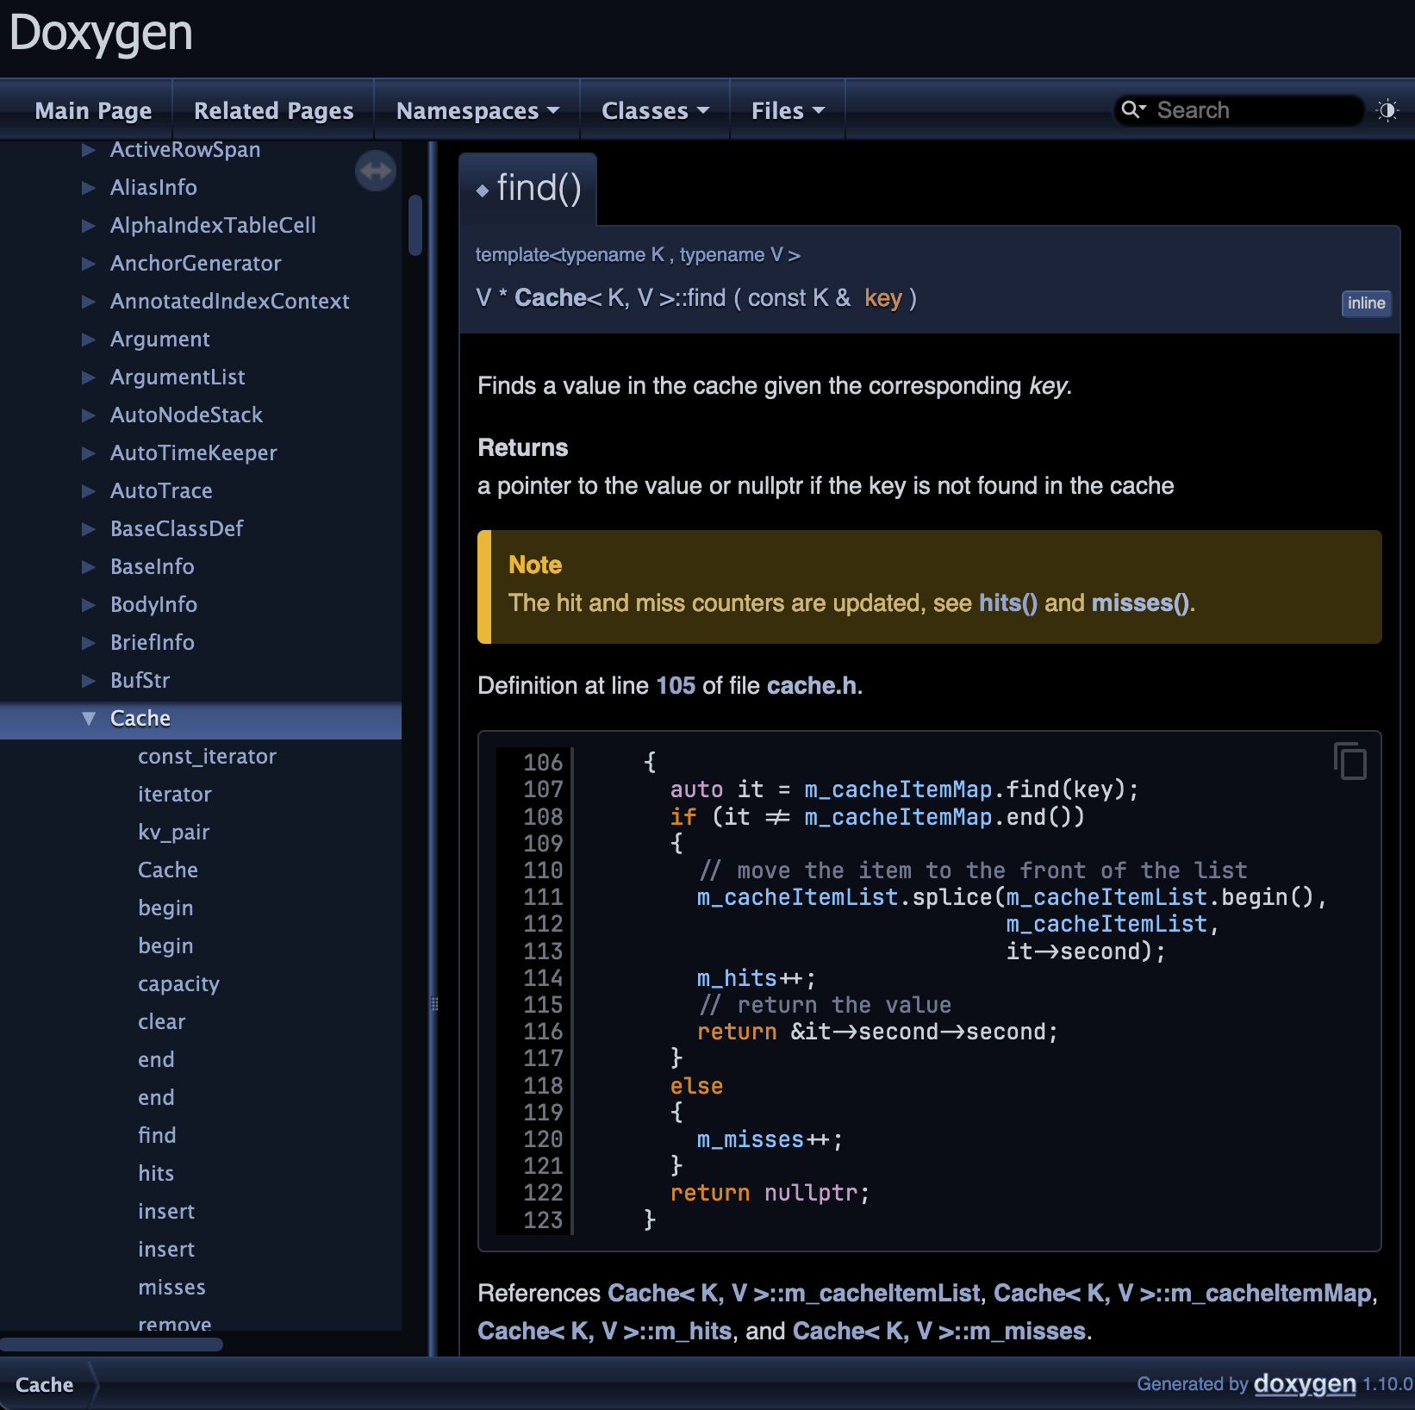Open AutoTrace class in the tree
This screenshot has height=1410, width=1415.
[x=161, y=491]
